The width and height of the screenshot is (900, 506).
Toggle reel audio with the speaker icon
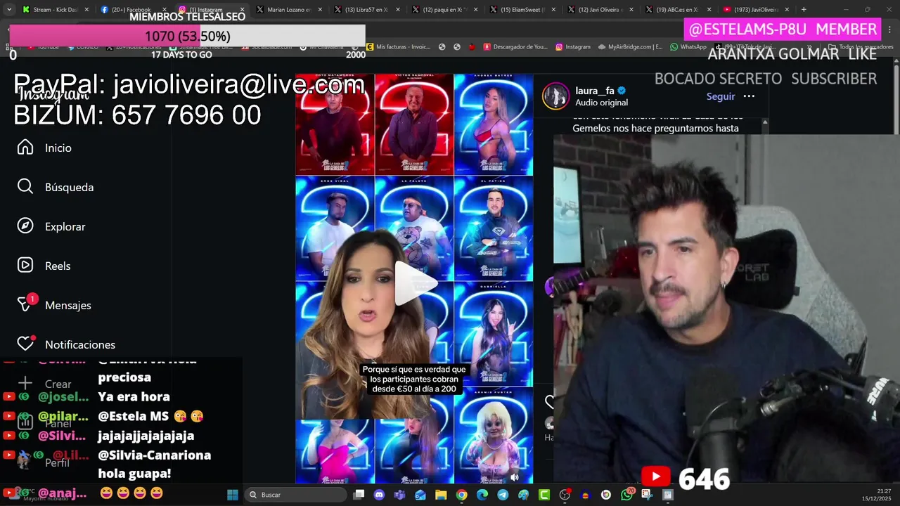point(514,477)
